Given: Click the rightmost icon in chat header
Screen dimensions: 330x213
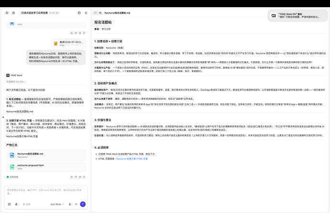Looking at the screenshot, I should click(x=86, y=13).
